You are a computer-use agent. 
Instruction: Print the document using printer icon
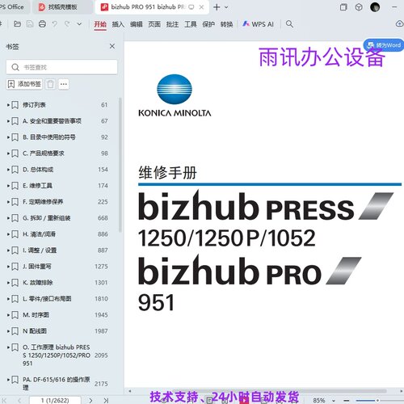tap(42, 24)
